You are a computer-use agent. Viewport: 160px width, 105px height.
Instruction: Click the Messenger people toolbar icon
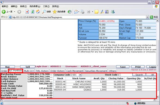click(113, 12)
